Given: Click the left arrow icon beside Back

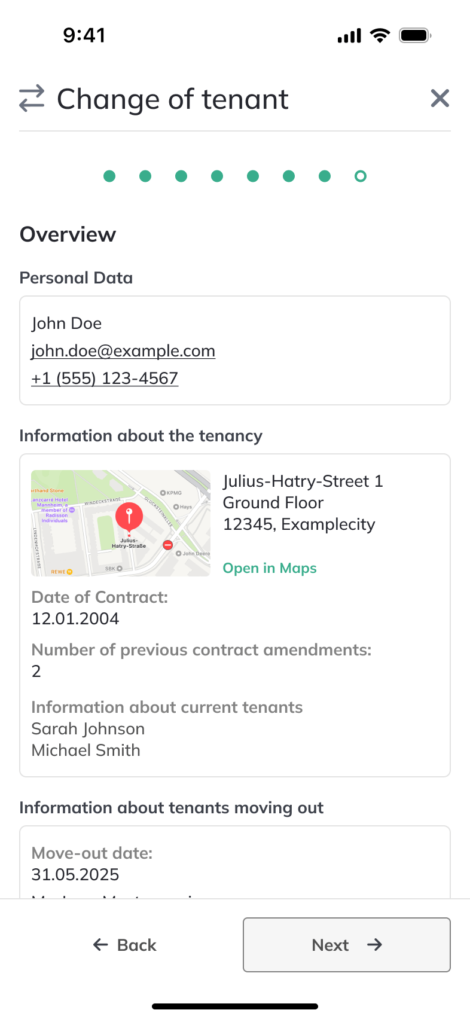Looking at the screenshot, I should 100,945.
